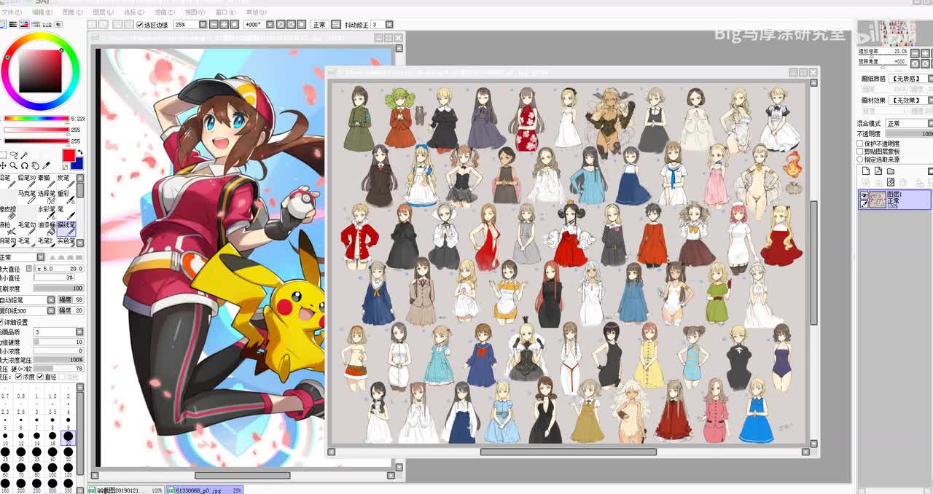933x494 pixels.
Task: Toggle the pen mark on layer 图层1
Action: point(864,204)
